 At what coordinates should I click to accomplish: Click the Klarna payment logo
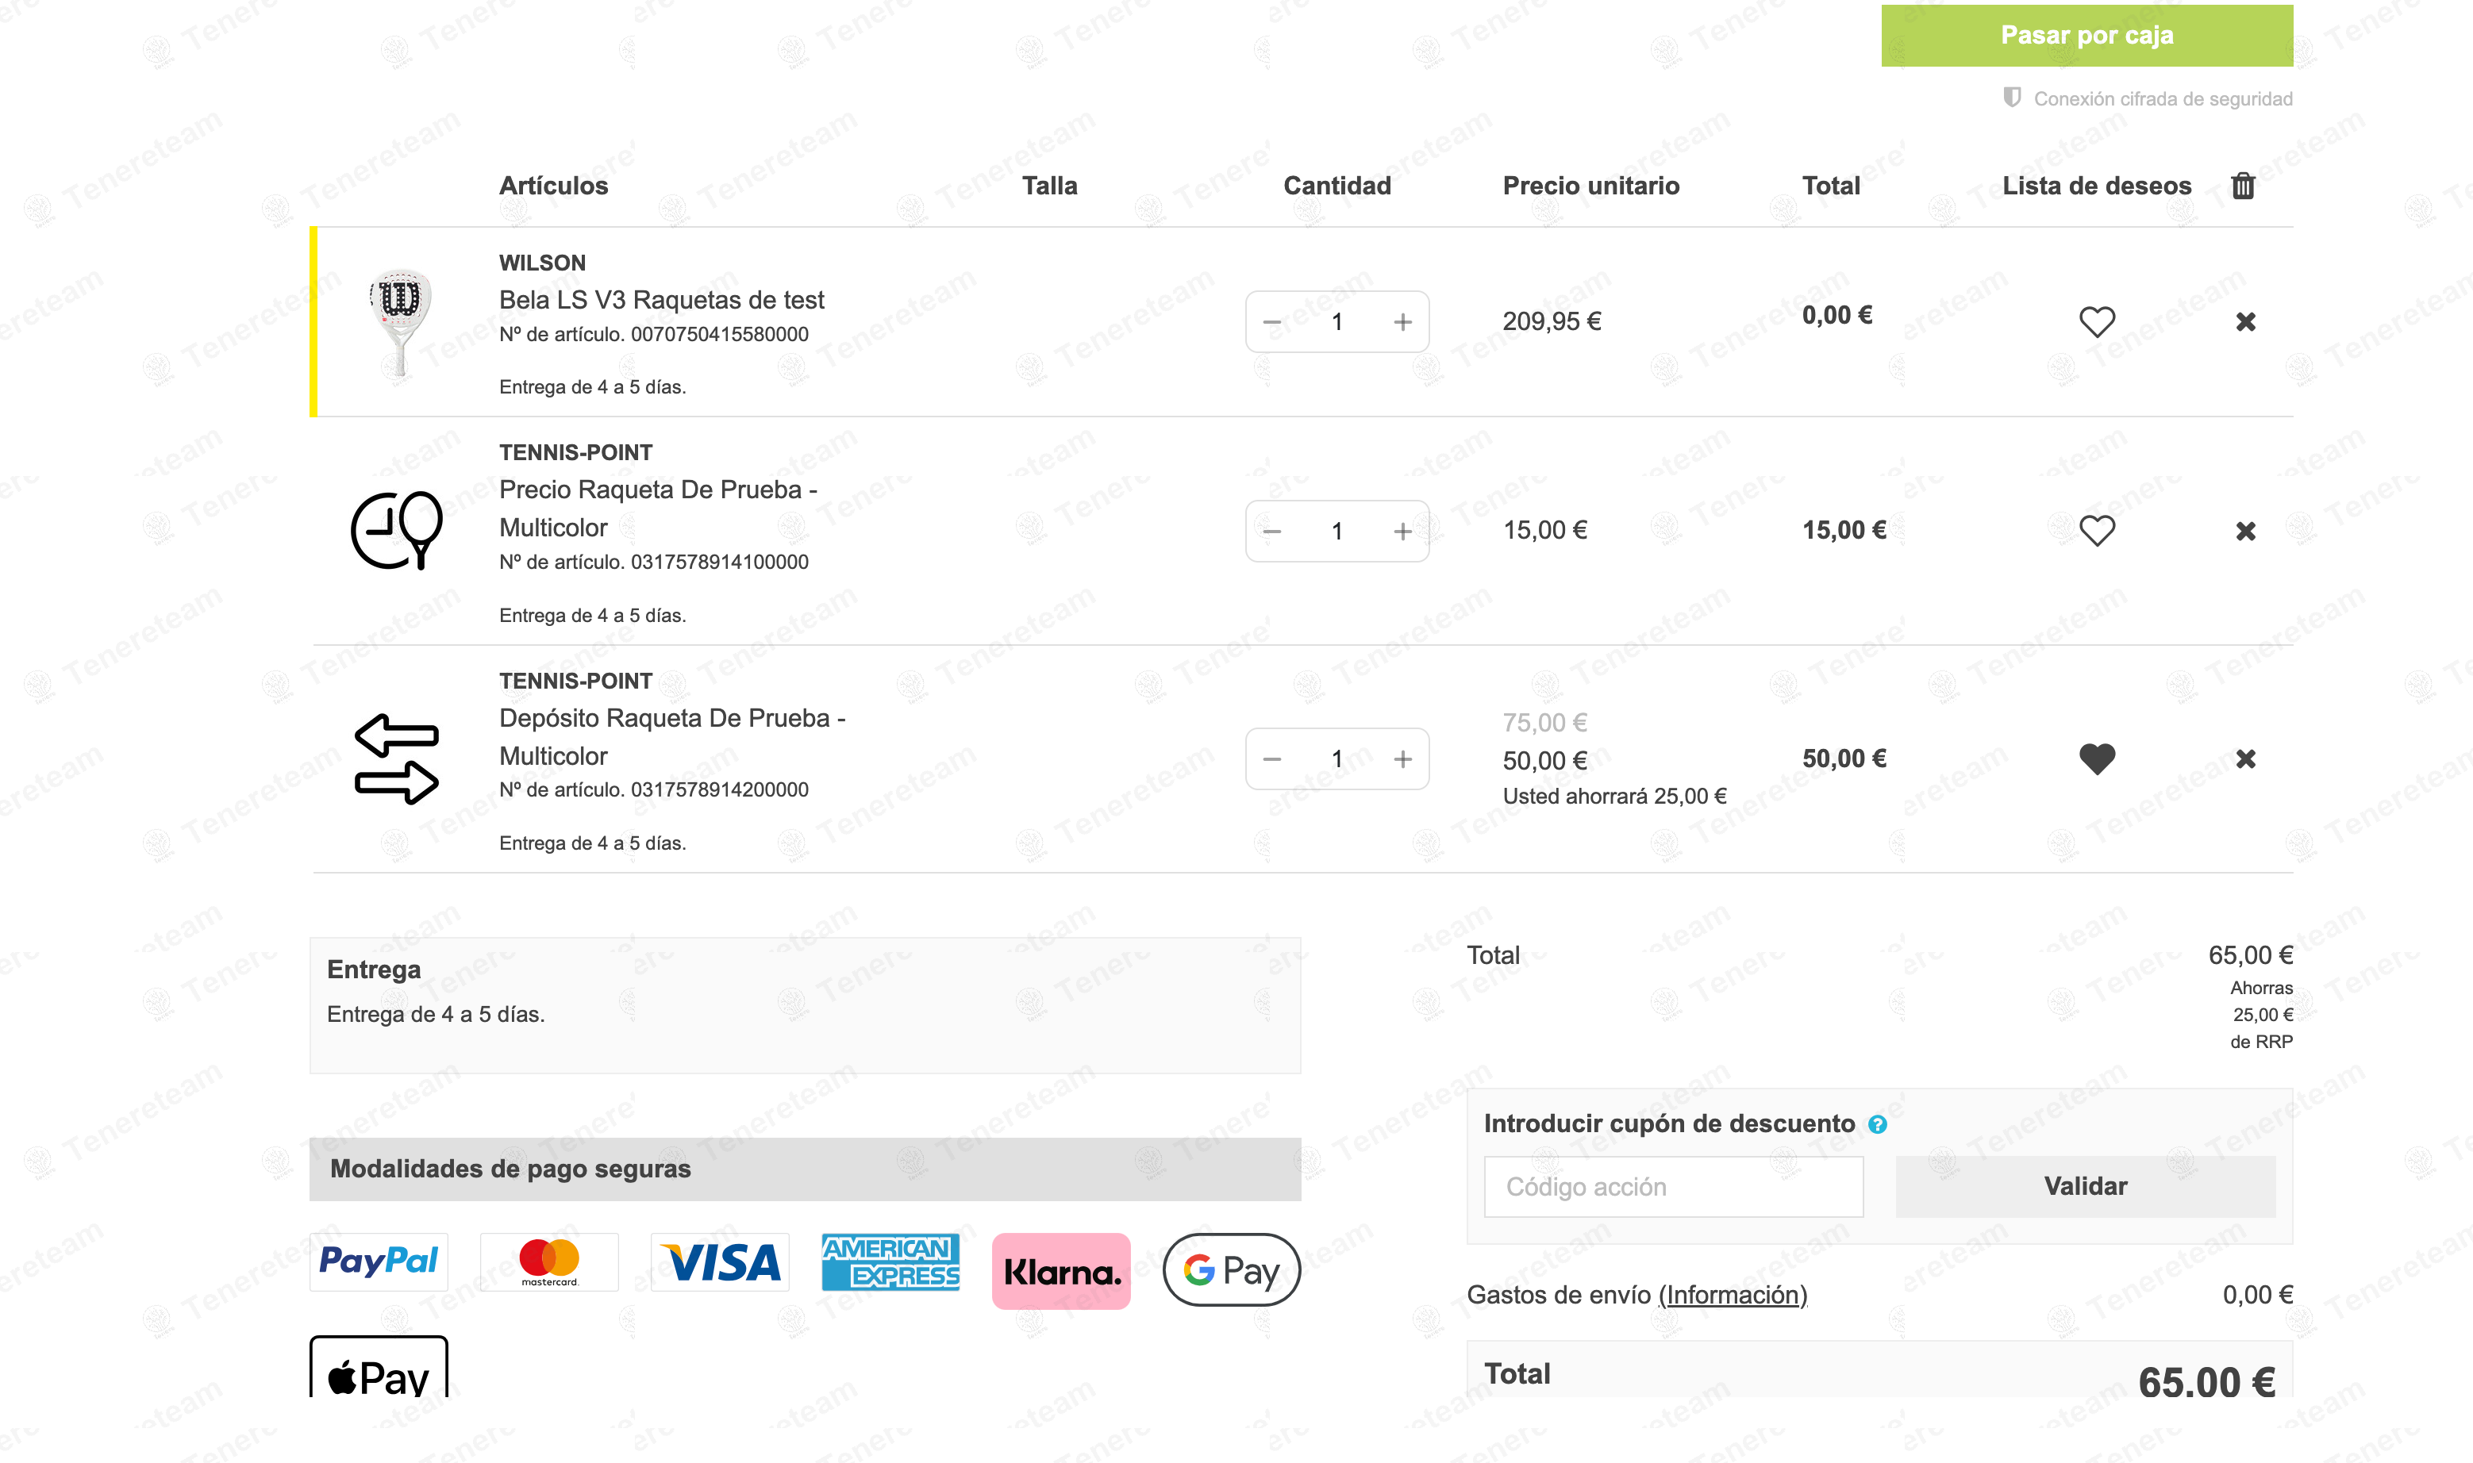[1061, 1271]
